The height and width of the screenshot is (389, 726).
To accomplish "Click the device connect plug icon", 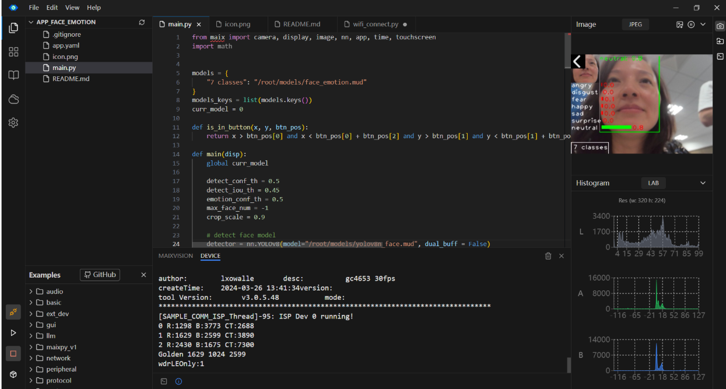I will point(13,313).
